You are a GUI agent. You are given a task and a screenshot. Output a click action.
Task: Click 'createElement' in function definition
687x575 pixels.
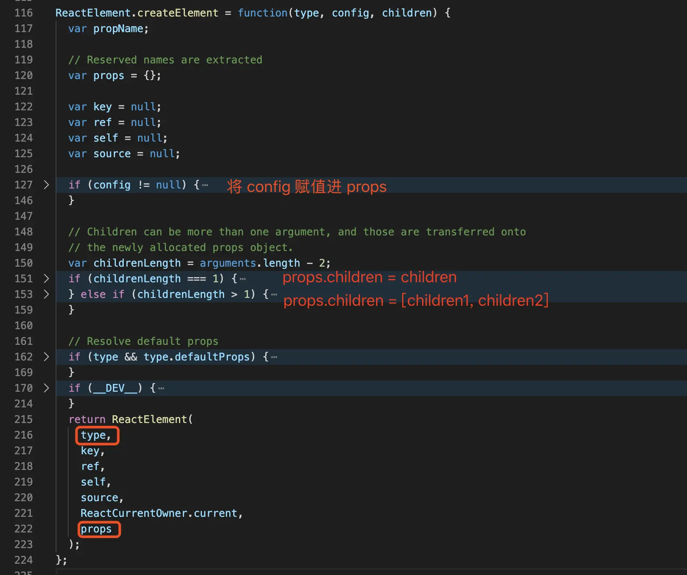[178, 13]
